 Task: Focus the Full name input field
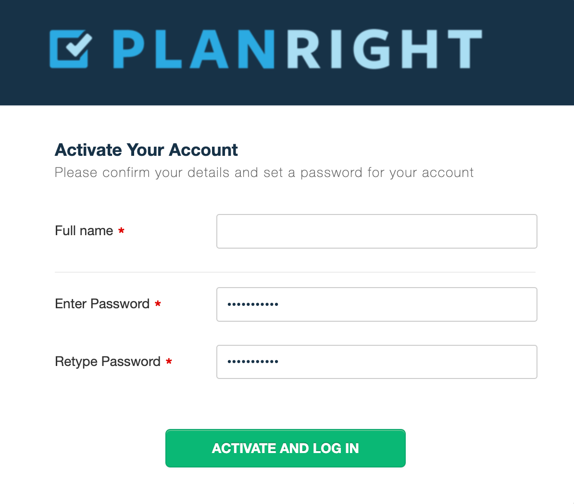[376, 231]
